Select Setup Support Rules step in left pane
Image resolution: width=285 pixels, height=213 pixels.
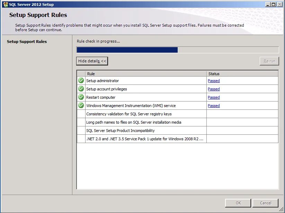(x=27, y=42)
